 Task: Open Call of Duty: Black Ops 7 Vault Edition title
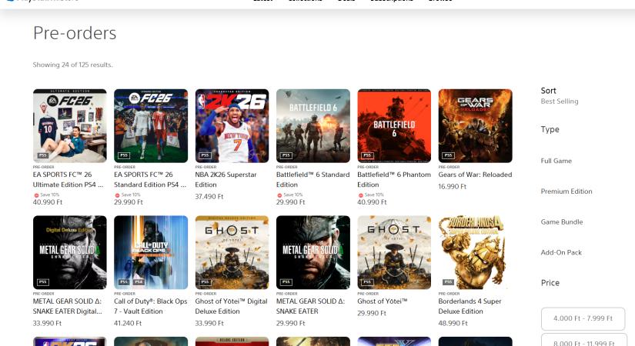pyautogui.click(x=151, y=306)
